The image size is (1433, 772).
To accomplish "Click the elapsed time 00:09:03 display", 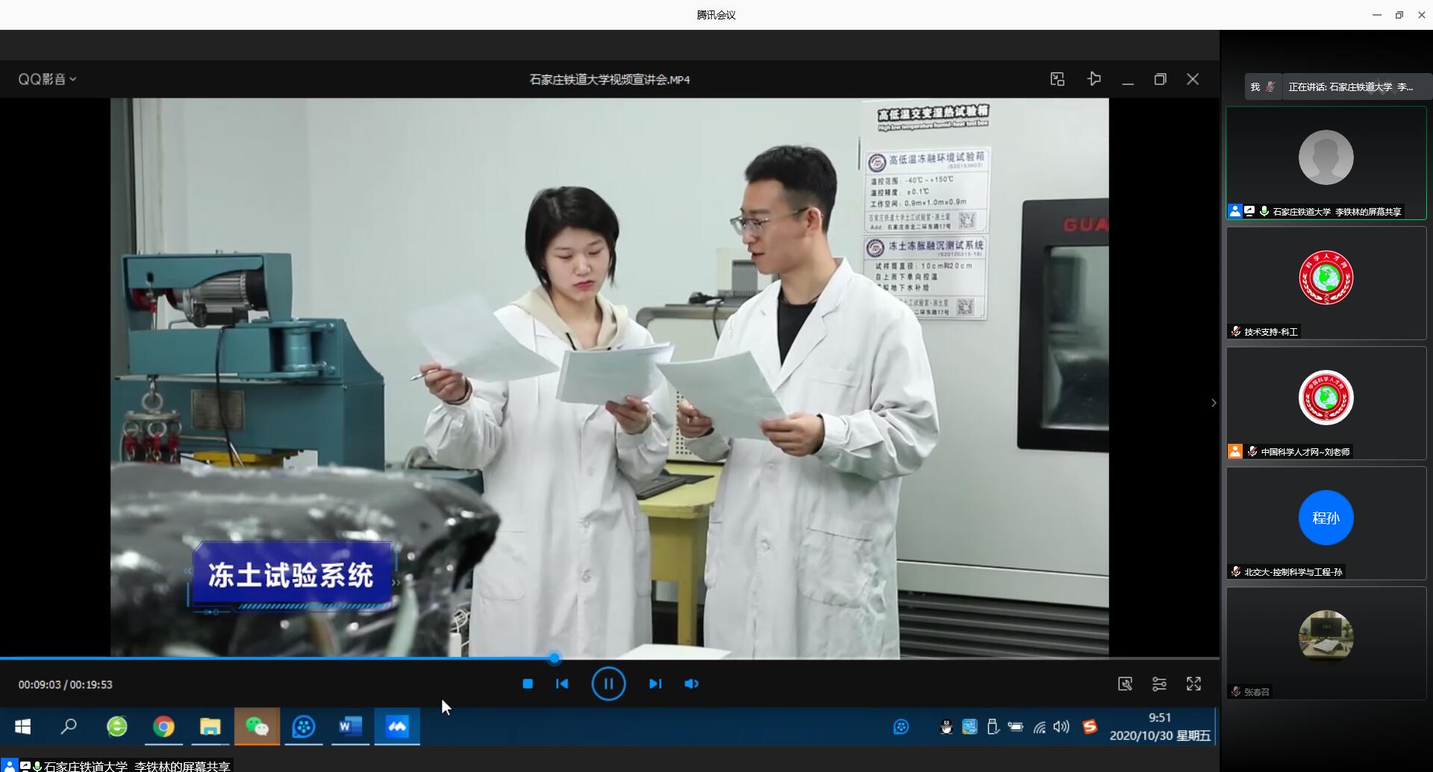I will tap(40, 684).
